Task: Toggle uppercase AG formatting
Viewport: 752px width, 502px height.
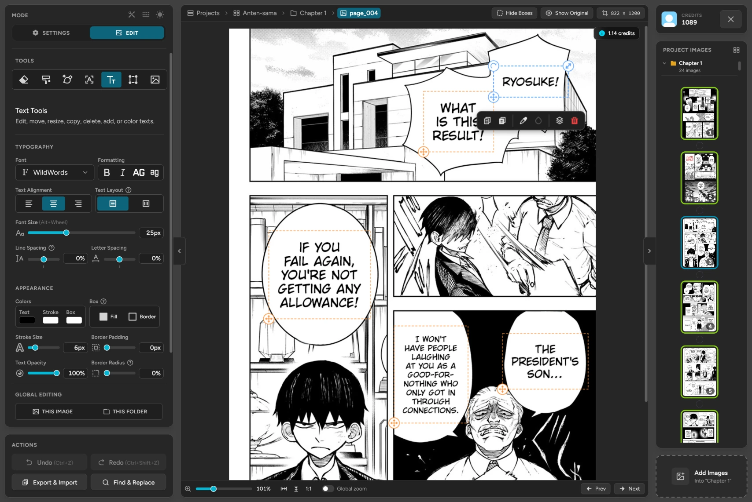Action: pos(139,172)
